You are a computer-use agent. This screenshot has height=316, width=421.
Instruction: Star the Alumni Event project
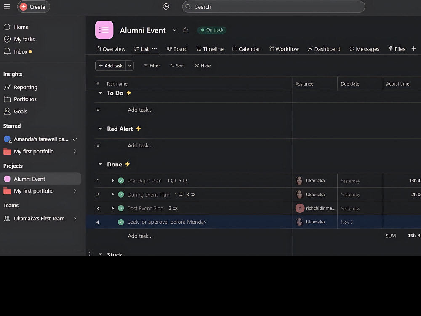(x=185, y=30)
